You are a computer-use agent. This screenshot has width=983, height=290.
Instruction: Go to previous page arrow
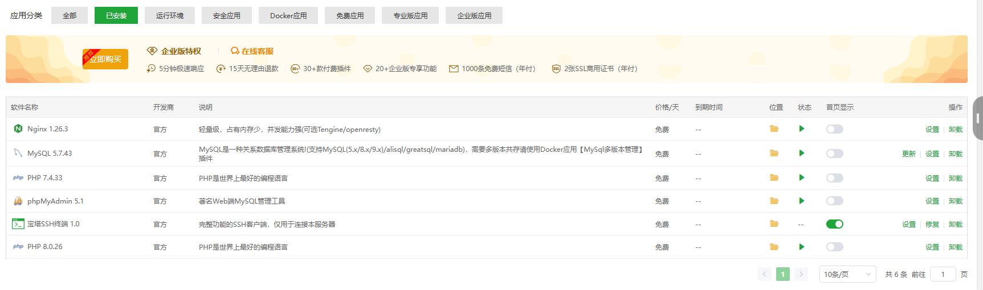pos(765,274)
